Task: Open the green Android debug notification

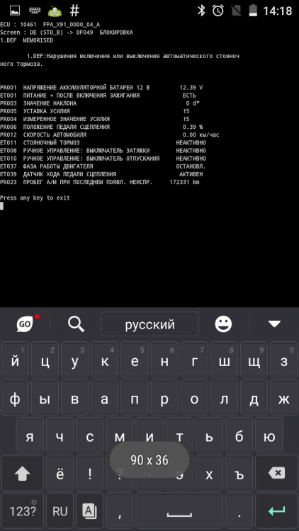Action: click(x=55, y=11)
